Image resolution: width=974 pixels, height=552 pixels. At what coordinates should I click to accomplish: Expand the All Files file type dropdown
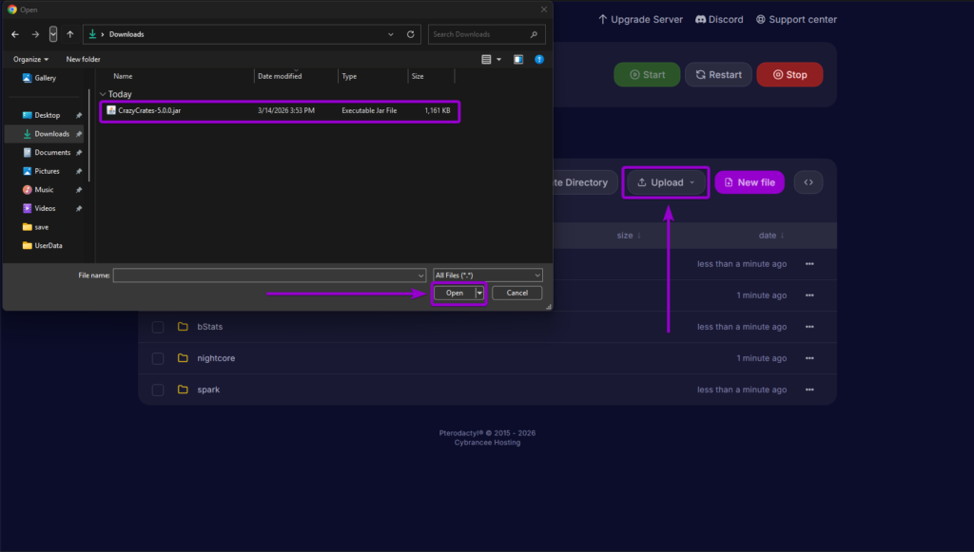tap(538, 275)
